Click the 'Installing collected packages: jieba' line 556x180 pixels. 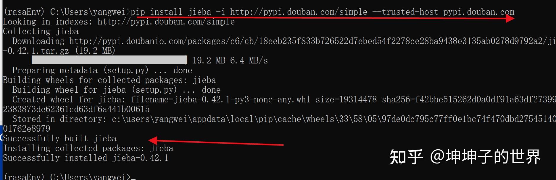pos(88,148)
